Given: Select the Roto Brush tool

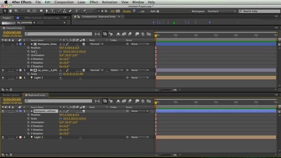Looking at the screenshot, I should (x=77, y=11).
